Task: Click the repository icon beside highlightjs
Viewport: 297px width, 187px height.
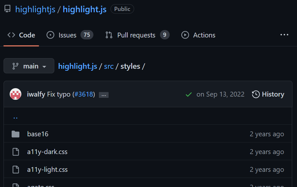Action: [7, 9]
